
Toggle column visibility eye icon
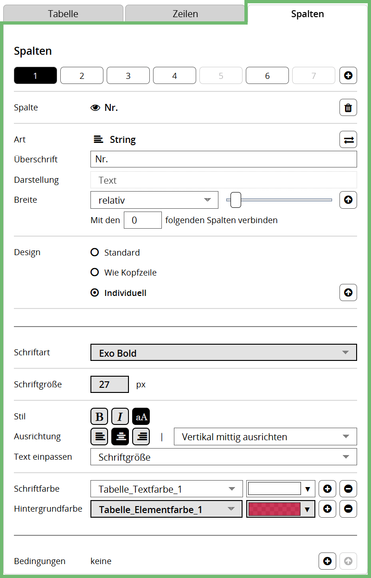click(96, 108)
